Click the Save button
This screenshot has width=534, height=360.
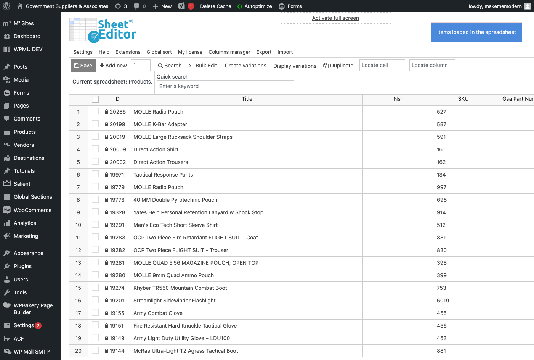83,66
